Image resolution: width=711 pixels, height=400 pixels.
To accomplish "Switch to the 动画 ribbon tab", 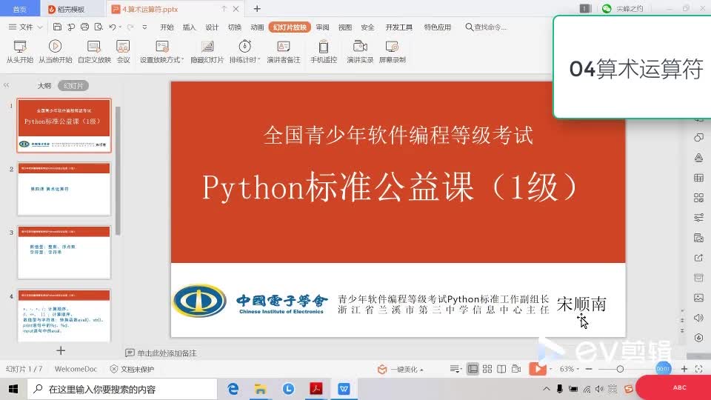I will (x=257, y=27).
